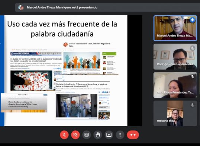Image resolution: width=200 pixels, height=146 pixels.
Task: Leave the call with red hang-up button
Action: [133, 135]
